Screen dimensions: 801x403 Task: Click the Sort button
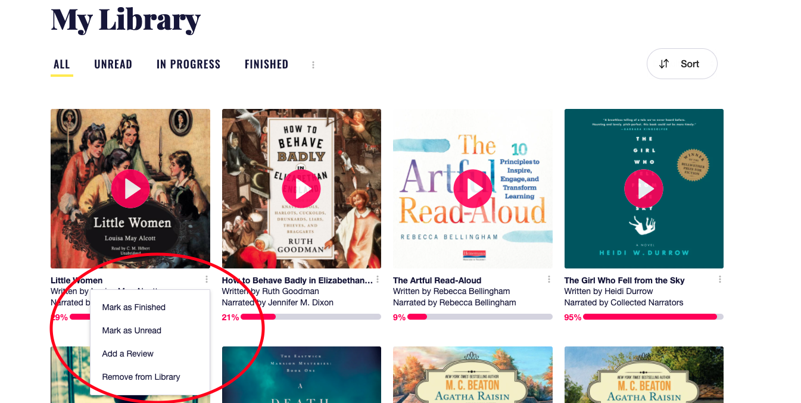(x=682, y=64)
